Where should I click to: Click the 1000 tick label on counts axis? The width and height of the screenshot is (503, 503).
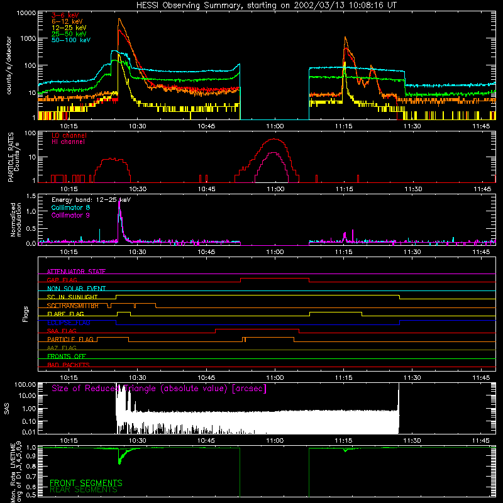[28, 38]
